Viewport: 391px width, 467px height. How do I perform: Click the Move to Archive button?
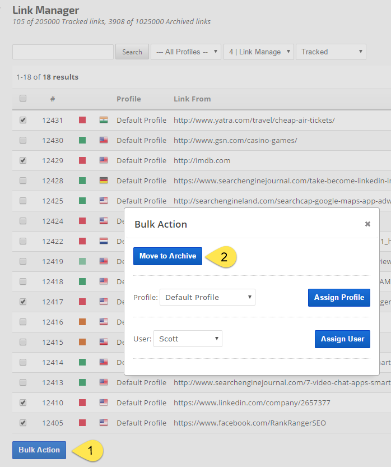click(x=167, y=256)
